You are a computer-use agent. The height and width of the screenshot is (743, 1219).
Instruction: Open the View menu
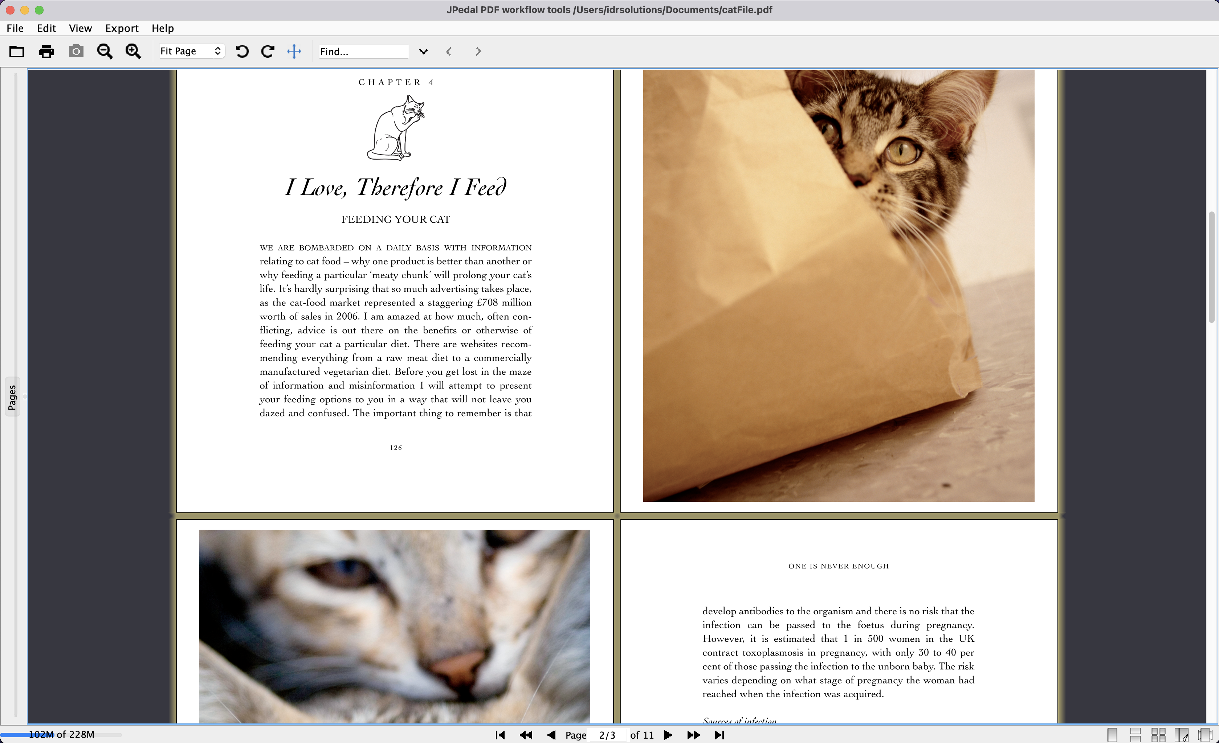(80, 28)
